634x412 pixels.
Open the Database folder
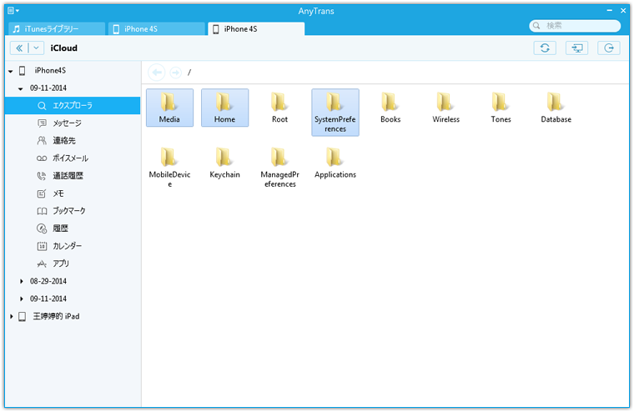(556, 108)
